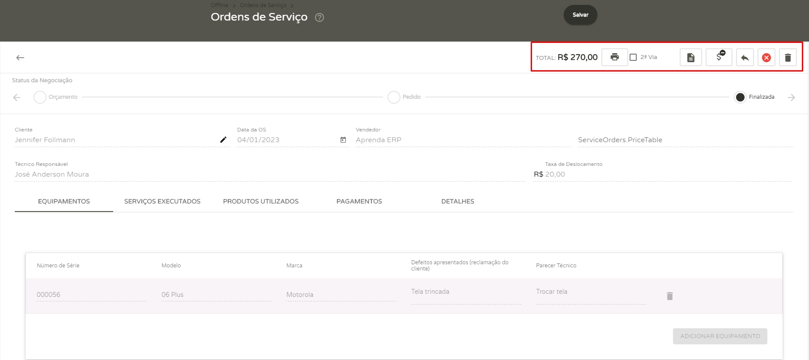Click the reply arrow icon in toolbar
Image resolution: width=809 pixels, height=360 pixels.
click(x=745, y=58)
